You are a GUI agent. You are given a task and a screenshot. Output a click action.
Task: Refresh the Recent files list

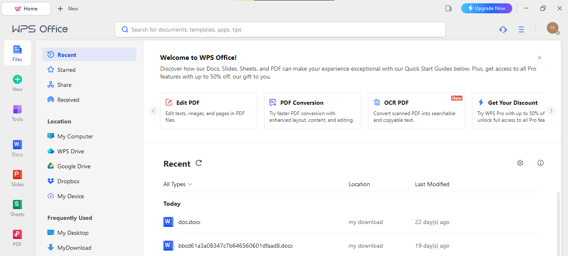(x=198, y=163)
